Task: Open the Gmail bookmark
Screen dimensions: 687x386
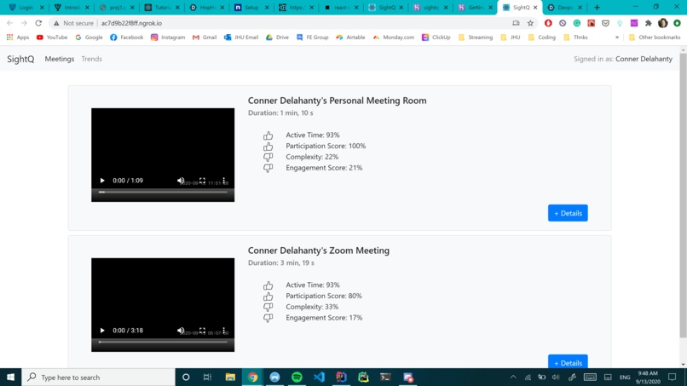Action: [205, 37]
